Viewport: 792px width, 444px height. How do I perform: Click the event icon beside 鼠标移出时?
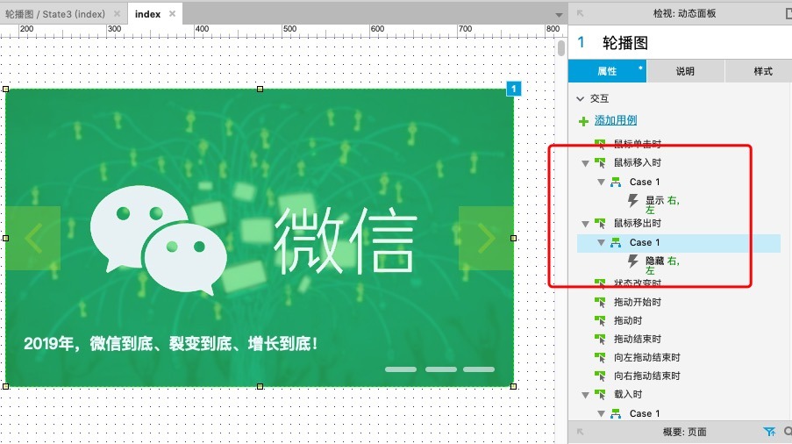tap(600, 223)
